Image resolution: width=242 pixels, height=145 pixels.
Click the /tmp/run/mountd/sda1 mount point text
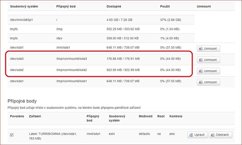(x=72, y=81)
